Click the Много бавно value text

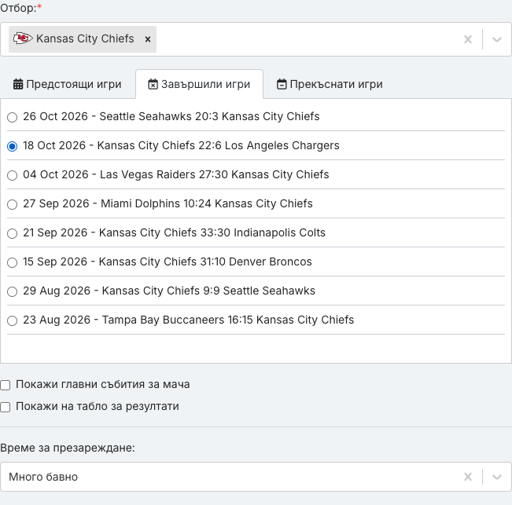tap(43, 477)
